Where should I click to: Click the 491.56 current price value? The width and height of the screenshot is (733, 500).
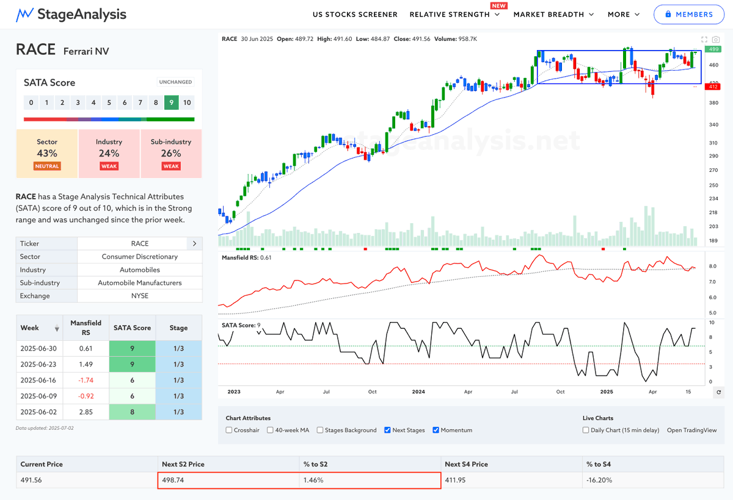(x=32, y=480)
